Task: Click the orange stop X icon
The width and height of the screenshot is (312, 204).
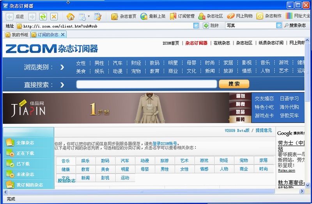Action: click(54, 17)
